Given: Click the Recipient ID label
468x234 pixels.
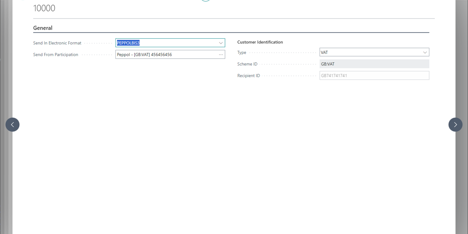Looking at the screenshot, I should (x=248, y=76).
